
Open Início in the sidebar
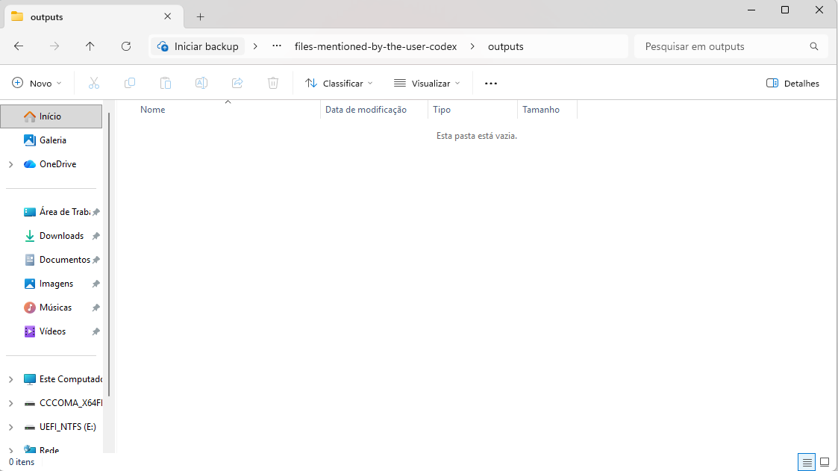tap(51, 116)
